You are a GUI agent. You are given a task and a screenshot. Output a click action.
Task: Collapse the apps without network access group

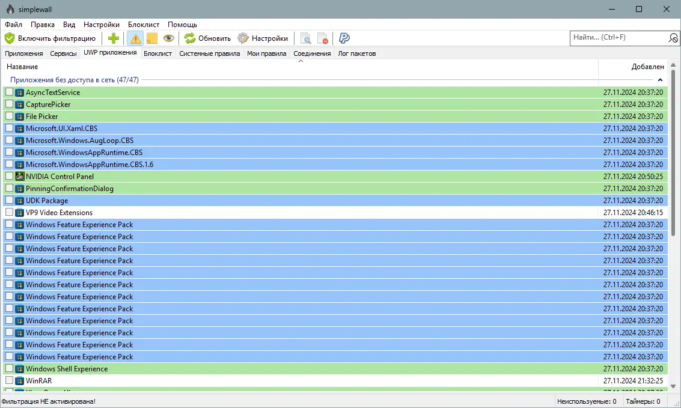(660, 80)
